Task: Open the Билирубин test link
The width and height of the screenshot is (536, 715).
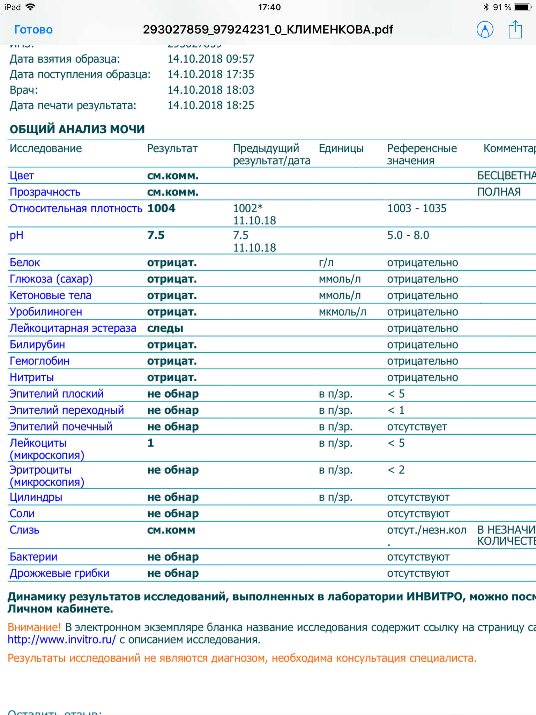Action: (x=37, y=345)
